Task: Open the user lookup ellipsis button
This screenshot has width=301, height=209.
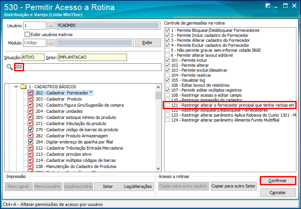Action: pyautogui.click(x=51, y=26)
